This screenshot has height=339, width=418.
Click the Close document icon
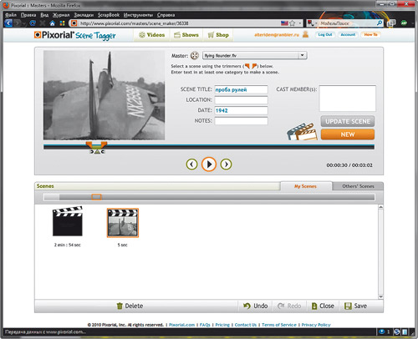coord(314,306)
